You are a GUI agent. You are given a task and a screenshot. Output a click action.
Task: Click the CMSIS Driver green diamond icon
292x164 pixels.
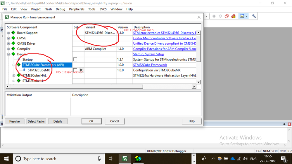13,43
